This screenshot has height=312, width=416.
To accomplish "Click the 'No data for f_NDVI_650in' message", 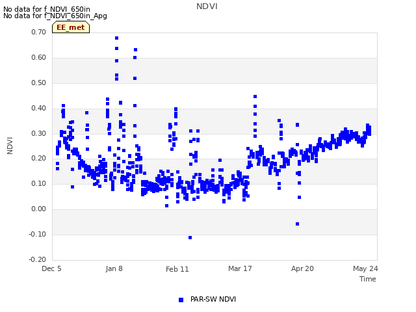I will tap(47, 9).
